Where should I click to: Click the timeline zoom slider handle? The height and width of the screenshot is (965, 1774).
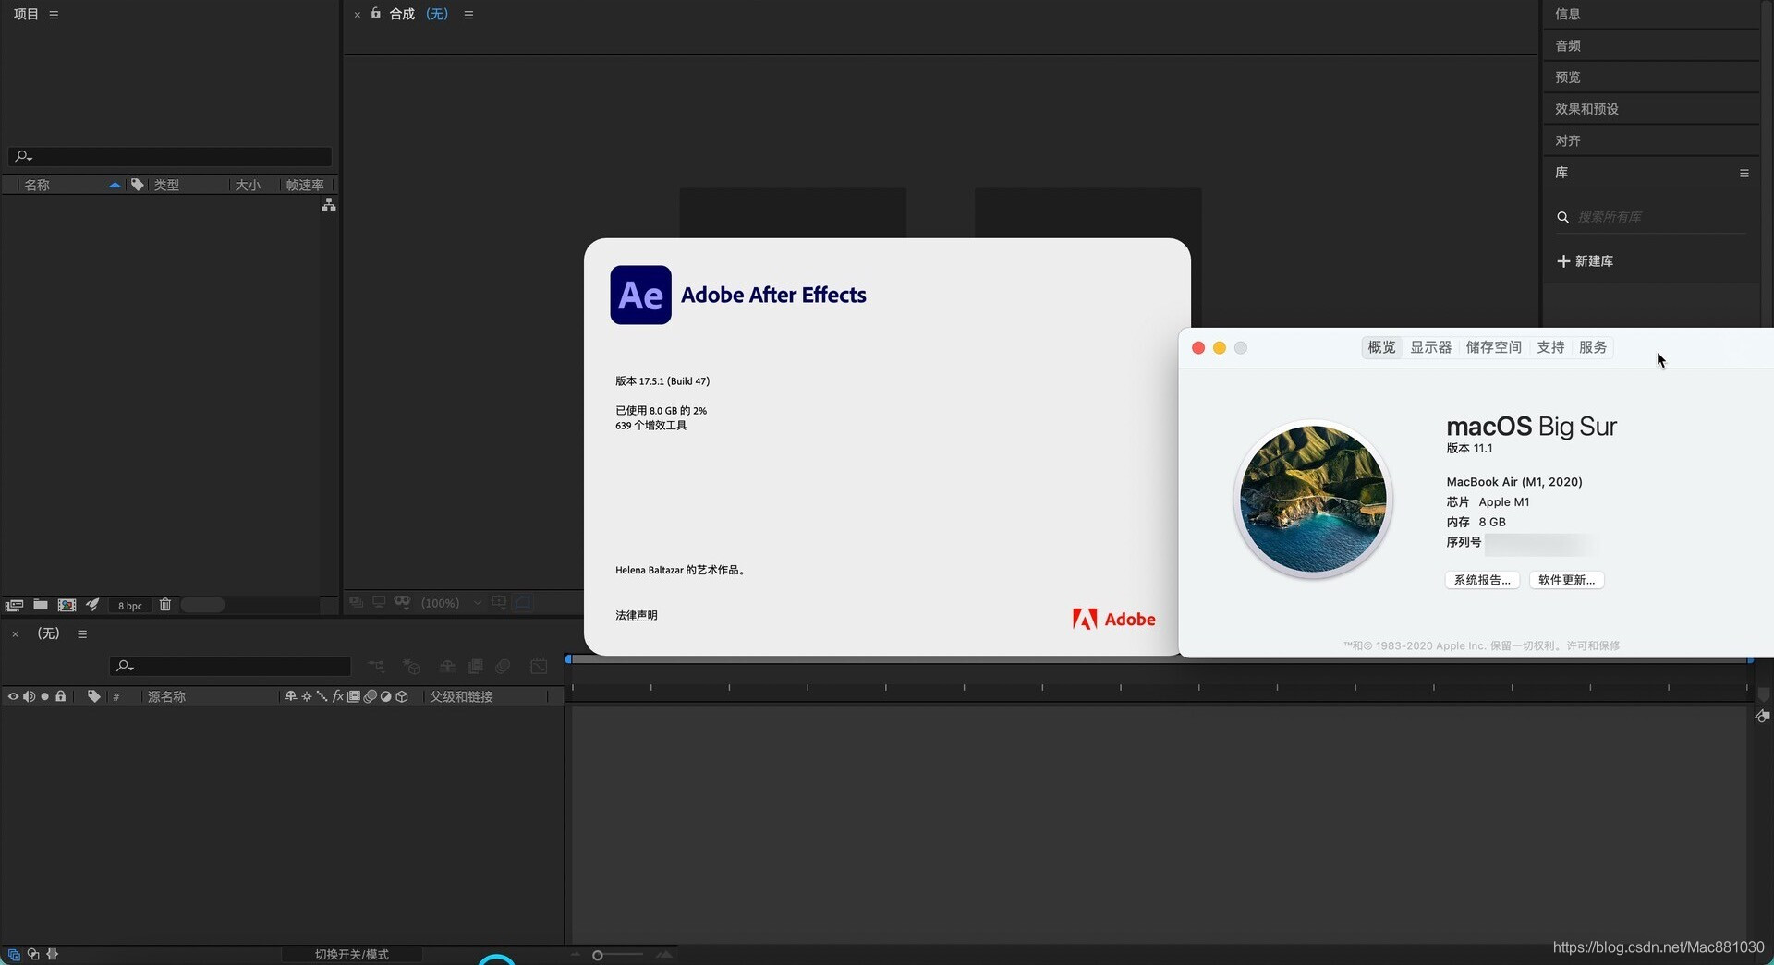598,955
